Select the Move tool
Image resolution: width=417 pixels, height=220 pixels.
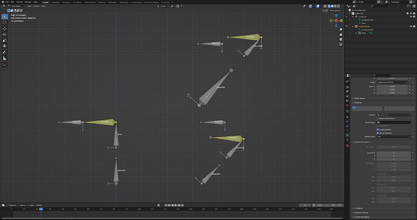click(4, 28)
